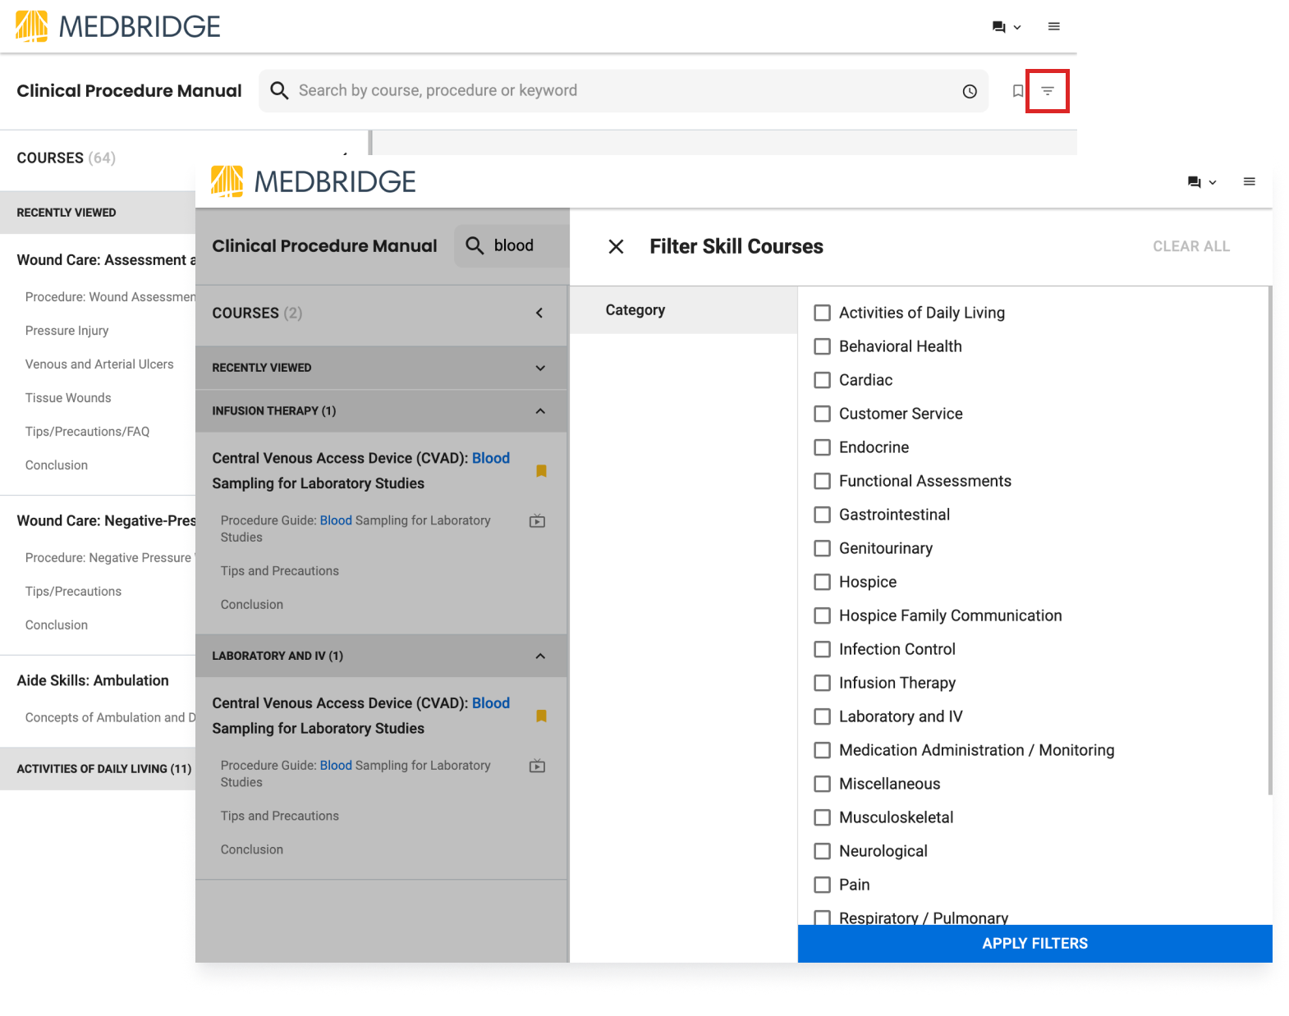Viewport: 1289px width, 1016px height.
Task: Open 'Tips and Precautions' under Laboratory and IV
Action: point(280,817)
